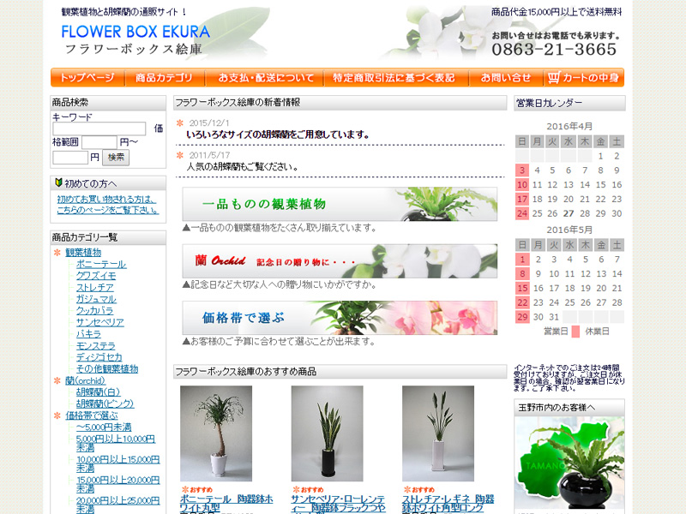The height and width of the screenshot is (514, 686).
Task: Select the ～5,000円未満 price range
Action: click(104, 427)
